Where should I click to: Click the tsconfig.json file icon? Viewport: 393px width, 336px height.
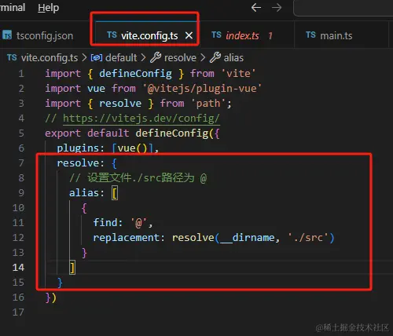pyautogui.click(x=7, y=35)
